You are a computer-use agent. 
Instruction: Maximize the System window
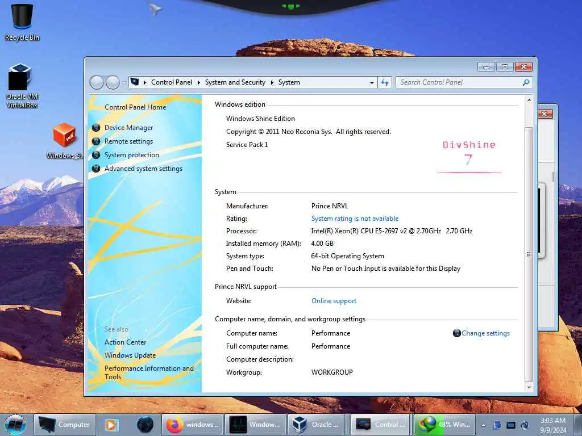click(x=505, y=67)
